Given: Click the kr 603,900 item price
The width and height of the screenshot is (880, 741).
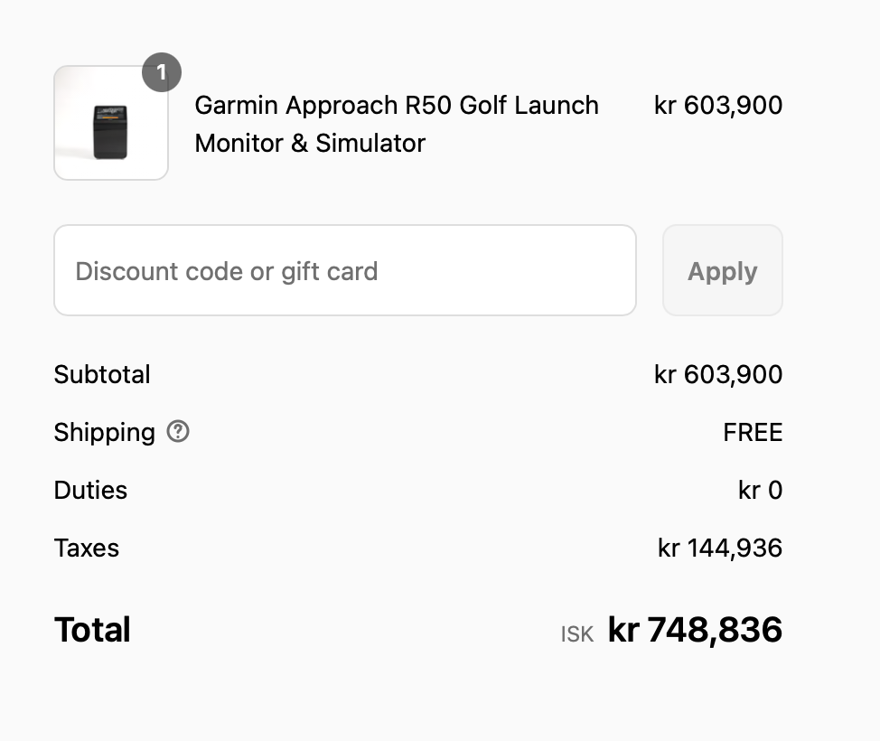Looking at the screenshot, I should tap(718, 105).
